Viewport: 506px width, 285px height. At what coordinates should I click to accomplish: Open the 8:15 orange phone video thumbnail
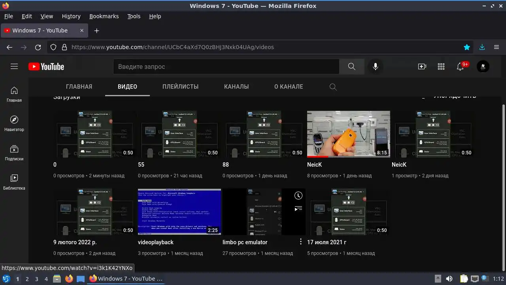(x=349, y=134)
